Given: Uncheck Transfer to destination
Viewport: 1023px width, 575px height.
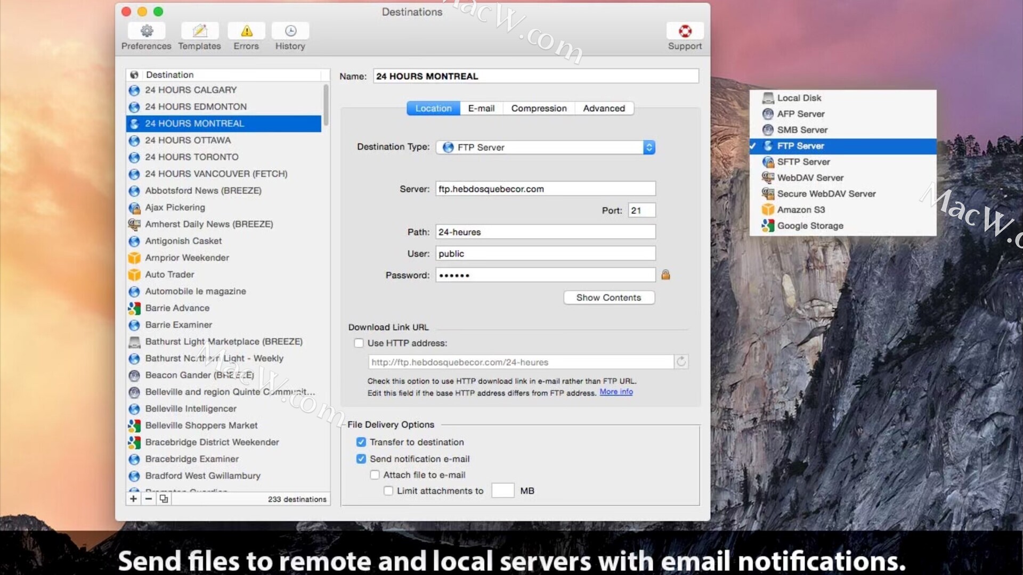Looking at the screenshot, I should (x=361, y=442).
